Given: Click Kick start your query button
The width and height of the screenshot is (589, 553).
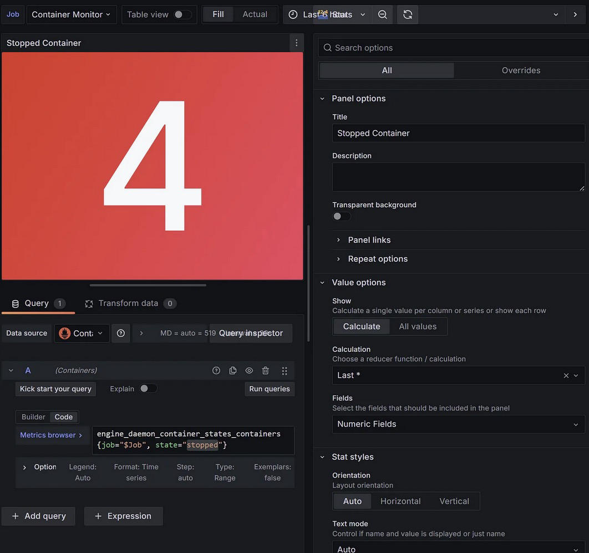Looking at the screenshot, I should tap(55, 389).
